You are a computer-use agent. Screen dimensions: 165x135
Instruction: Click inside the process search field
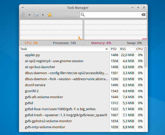[113, 15]
